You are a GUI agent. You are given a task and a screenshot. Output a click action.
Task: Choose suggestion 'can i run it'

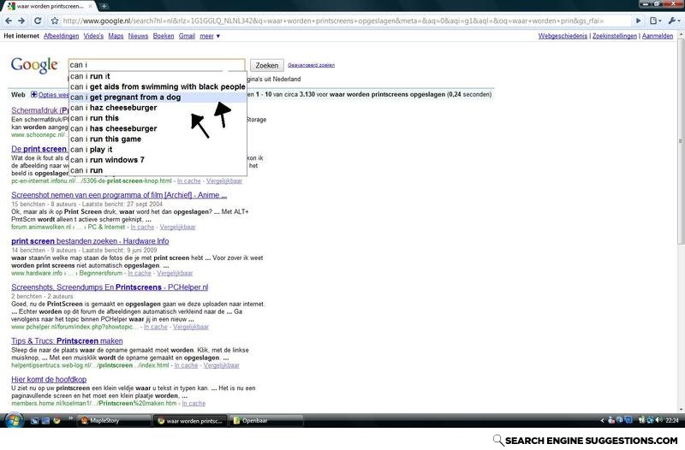coord(158,76)
